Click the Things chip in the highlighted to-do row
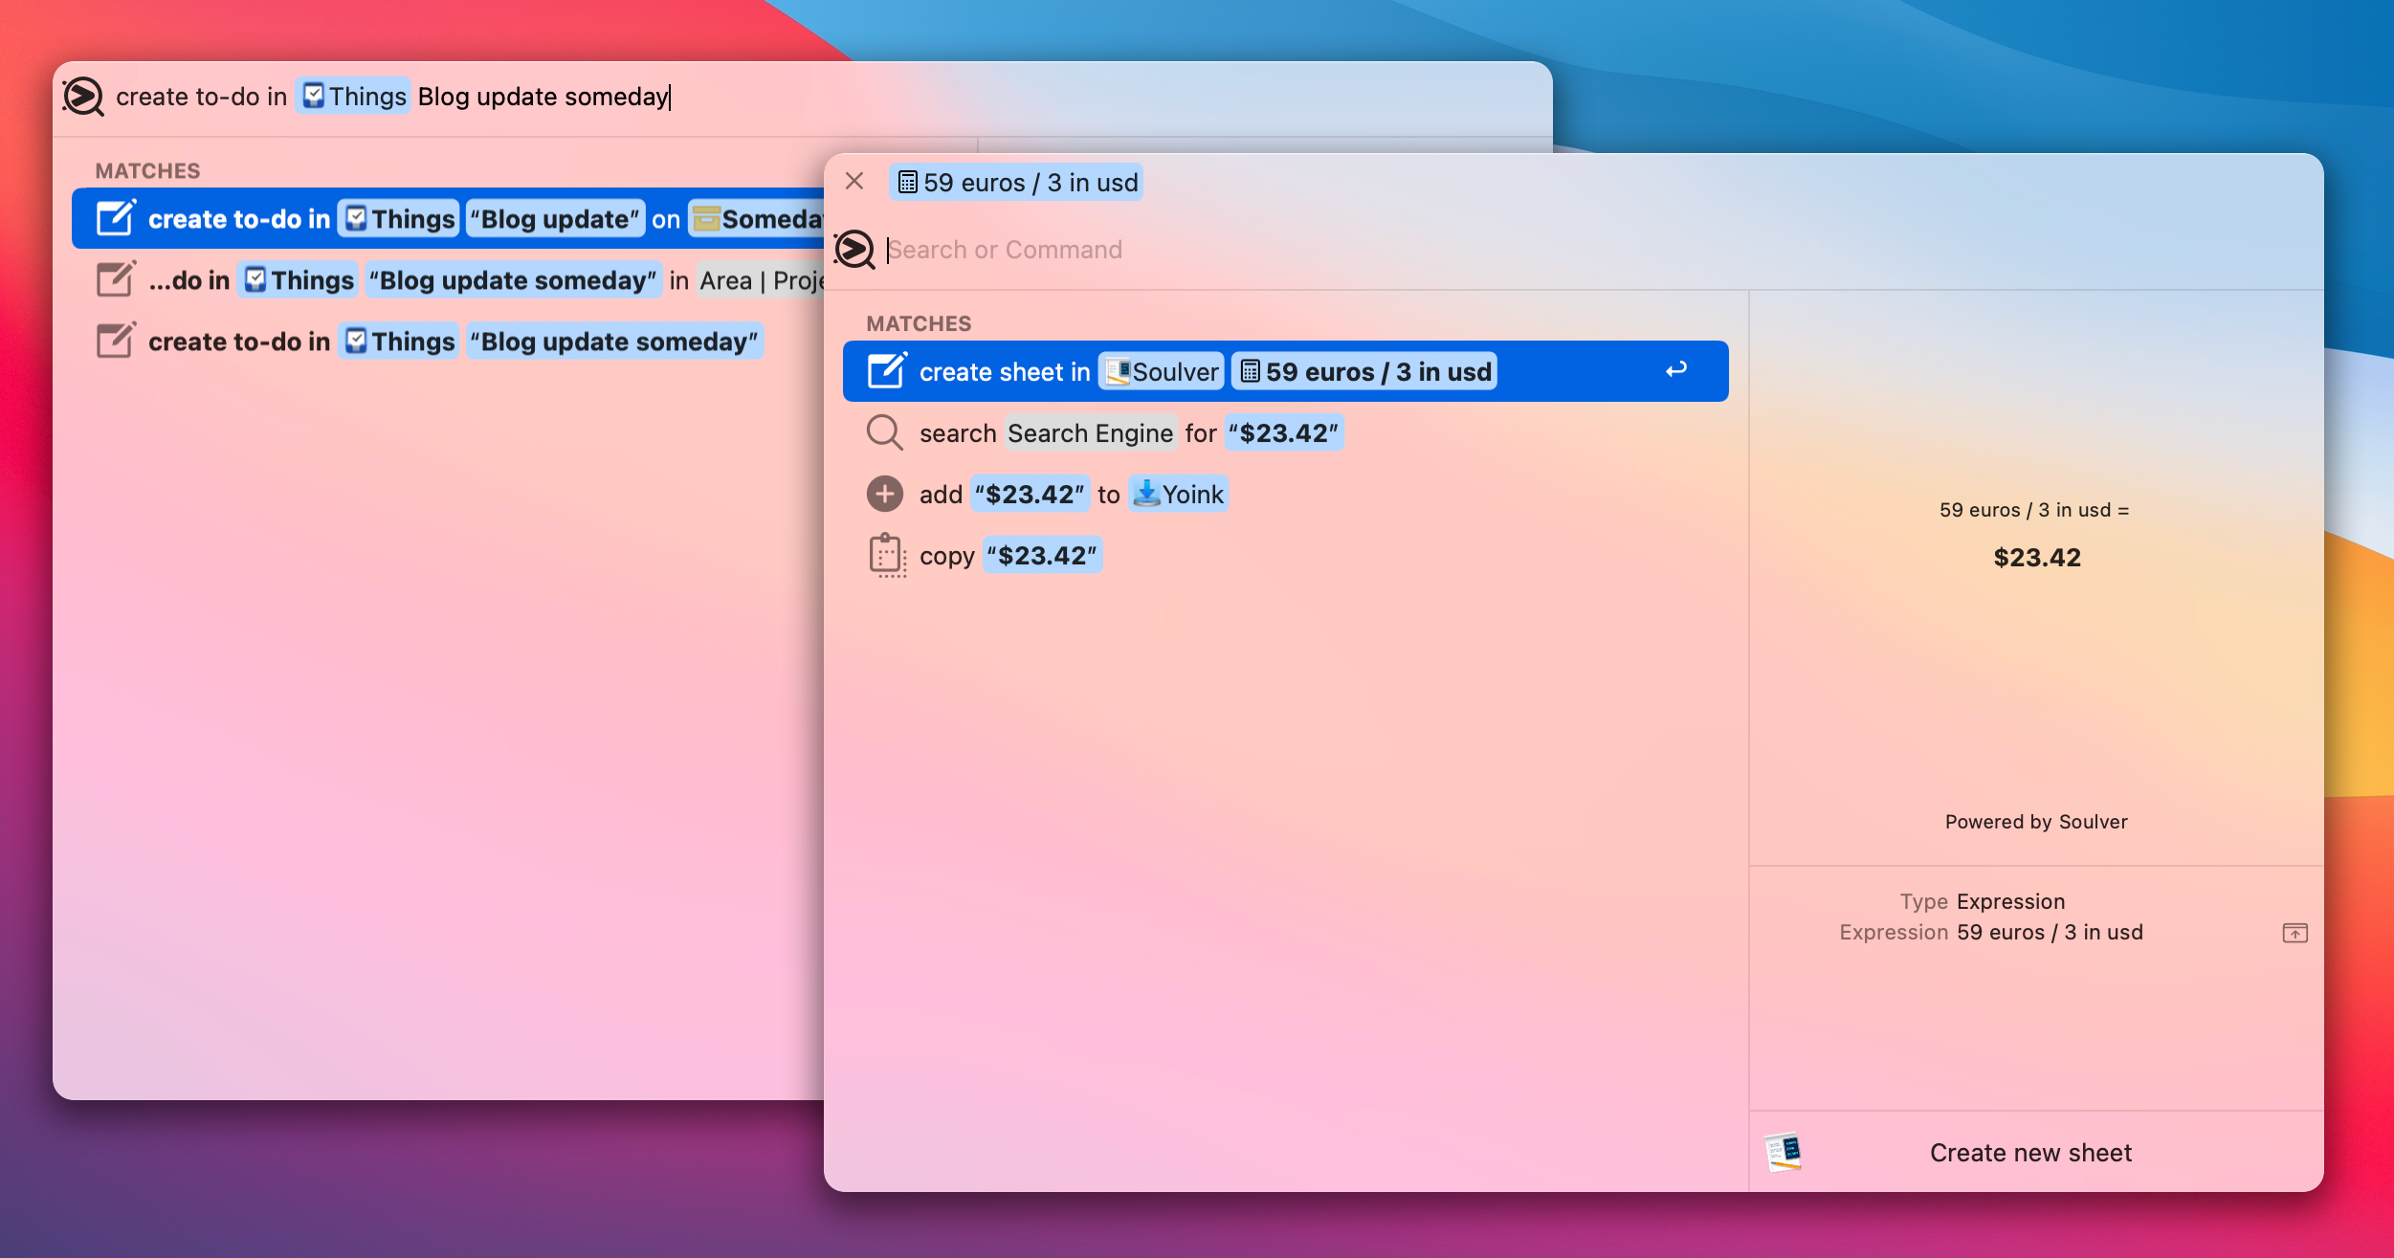Image resolution: width=2394 pixels, height=1258 pixels. click(399, 218)
